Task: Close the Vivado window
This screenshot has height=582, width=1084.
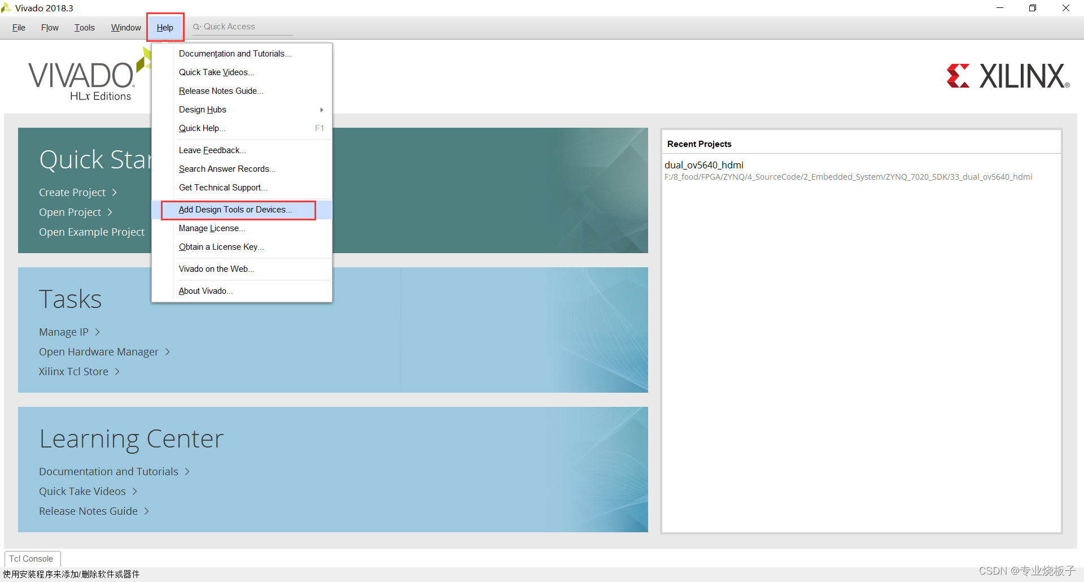Action: point(1066,8)
